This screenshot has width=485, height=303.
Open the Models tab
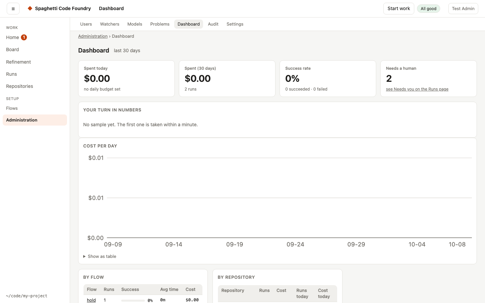click(x=135, y=24)
